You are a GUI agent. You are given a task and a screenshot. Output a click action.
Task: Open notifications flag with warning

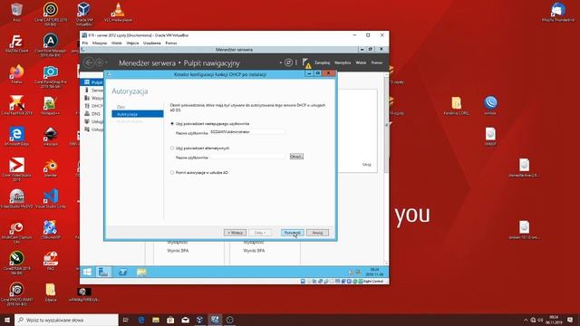[x=306, y=63]
